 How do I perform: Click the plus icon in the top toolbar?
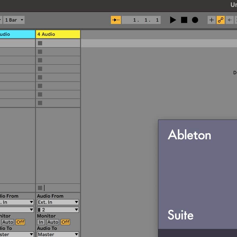212,20
